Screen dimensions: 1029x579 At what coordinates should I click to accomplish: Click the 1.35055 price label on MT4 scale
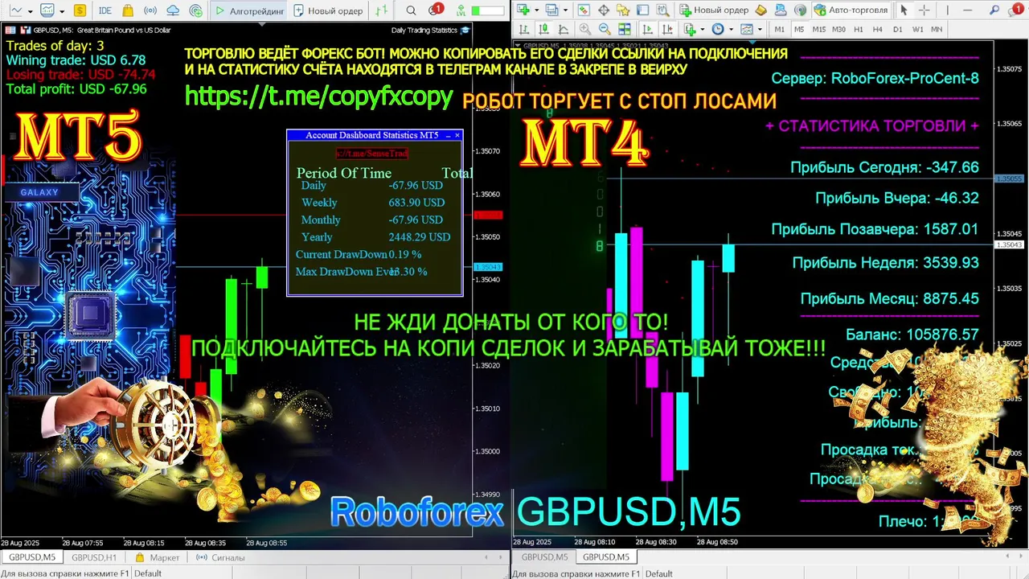1009,179
